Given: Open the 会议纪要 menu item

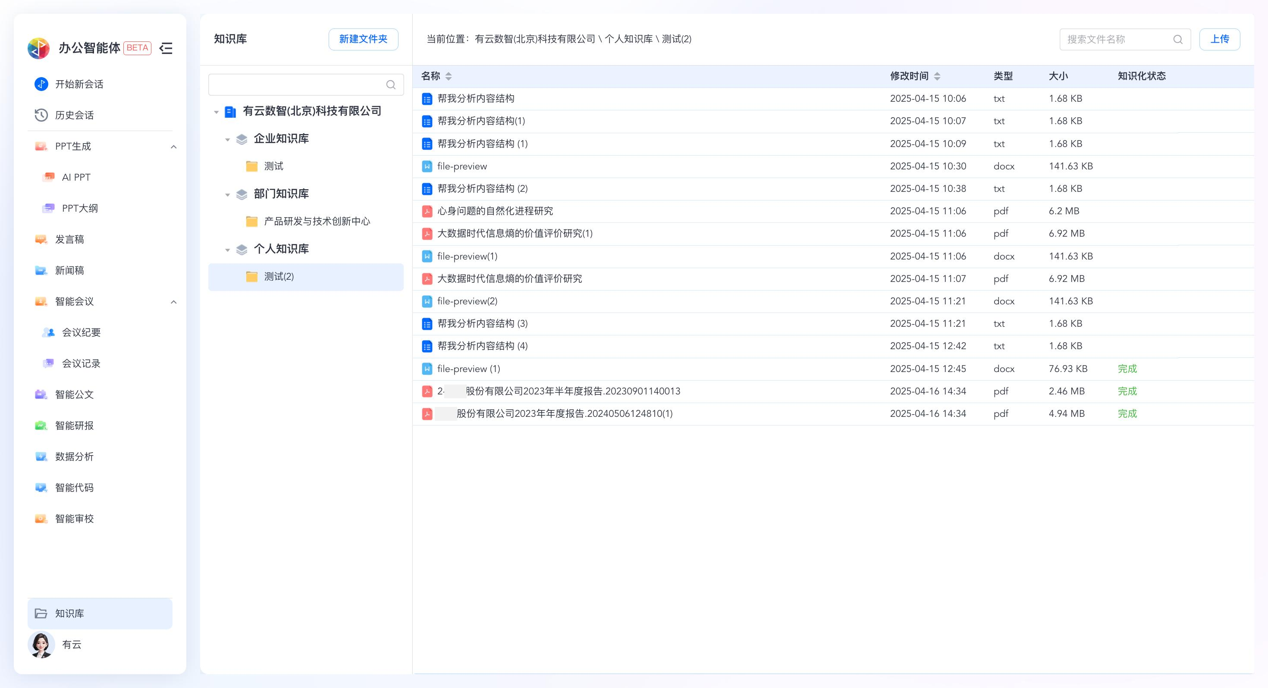Looking at the screenshot, I should [x=81, y=333].
